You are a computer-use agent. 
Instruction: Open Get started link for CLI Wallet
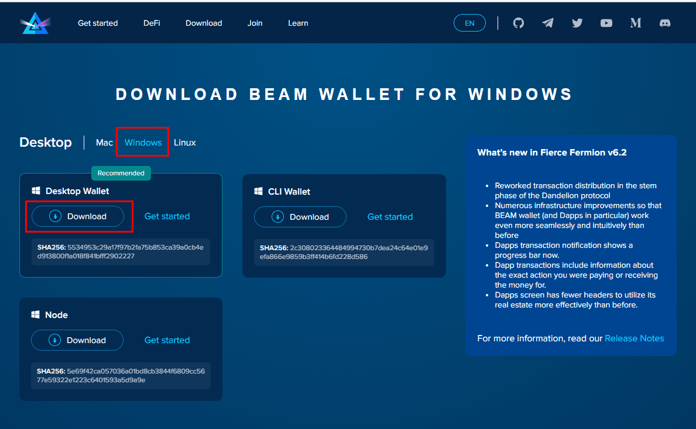390,217
